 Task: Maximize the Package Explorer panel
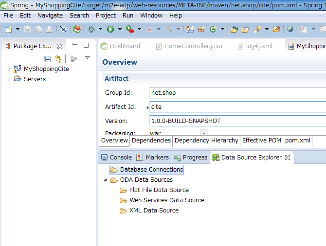pos(86,45)
